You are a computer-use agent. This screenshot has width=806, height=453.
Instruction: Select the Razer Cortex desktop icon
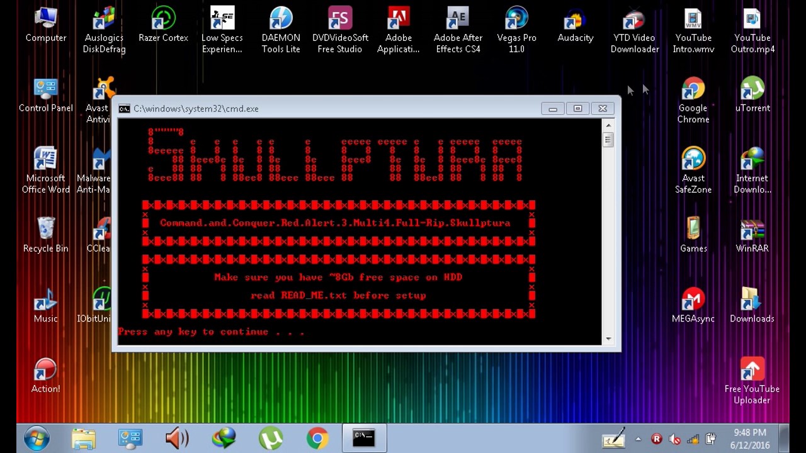[x=163, y=25]
